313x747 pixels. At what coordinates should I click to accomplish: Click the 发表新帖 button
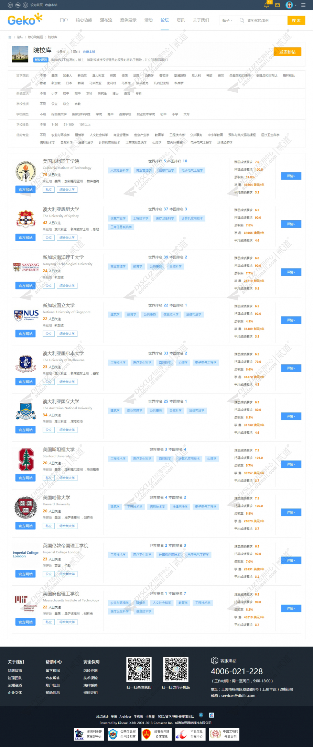287,52
